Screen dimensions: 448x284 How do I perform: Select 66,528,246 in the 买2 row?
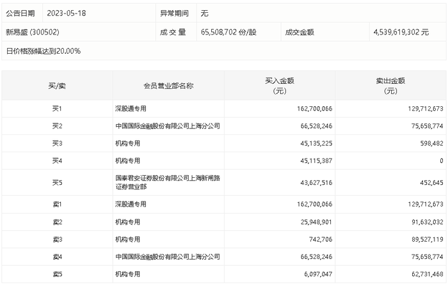pos(316,126)
